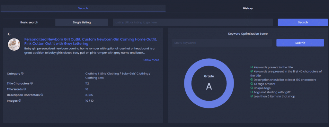Click the Title Characters info icon

coord(31,83)
